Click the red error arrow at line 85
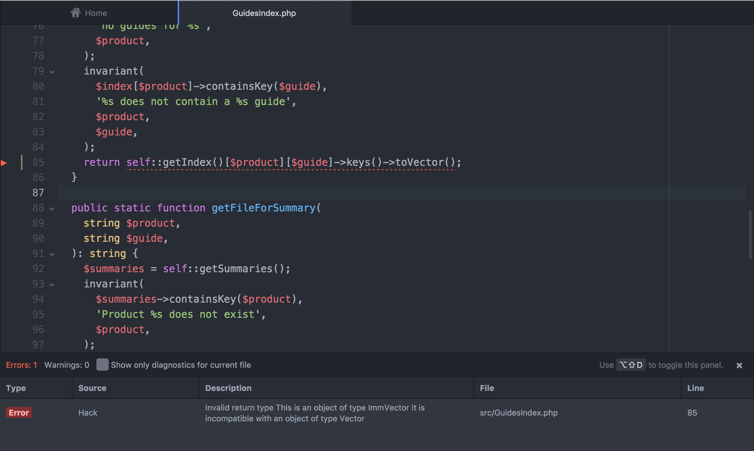The width and height of the screenshot is (754, 451). tap(4, 163)
